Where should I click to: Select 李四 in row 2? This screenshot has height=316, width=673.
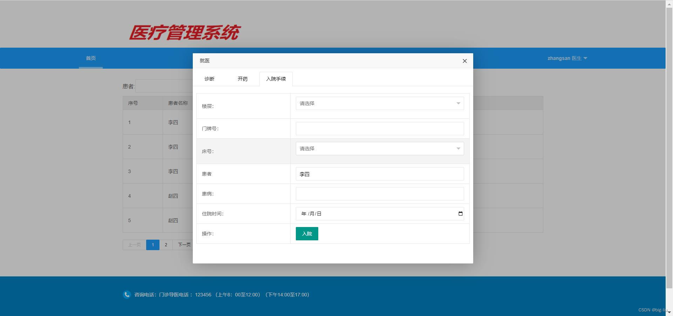(x=173, y=147)
